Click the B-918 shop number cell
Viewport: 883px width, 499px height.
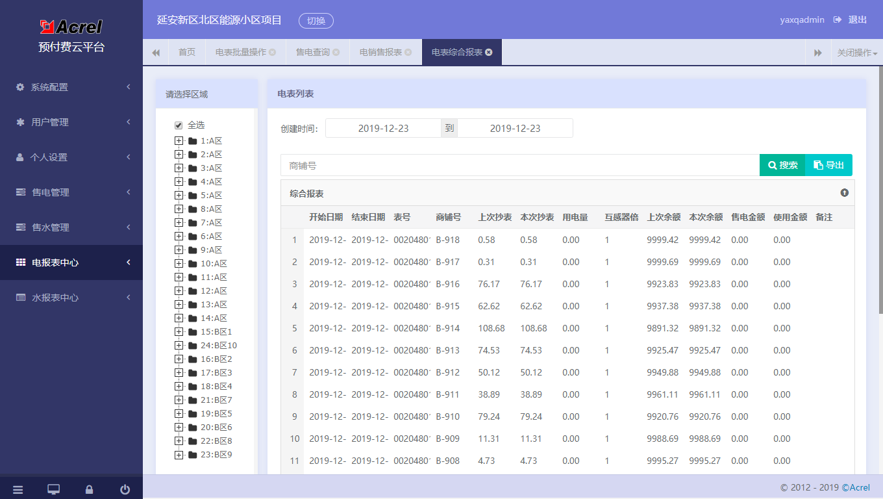448,240
